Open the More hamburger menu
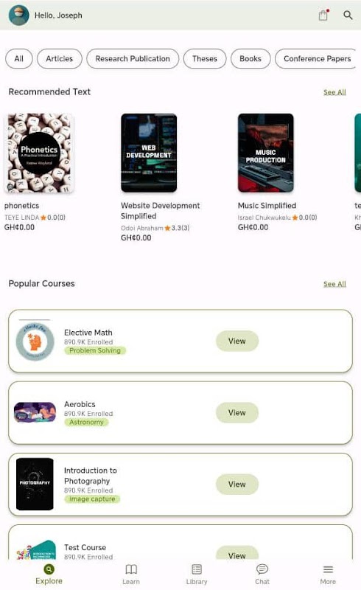The height and width of the screenshot is (590, 361). pos(328,569)
